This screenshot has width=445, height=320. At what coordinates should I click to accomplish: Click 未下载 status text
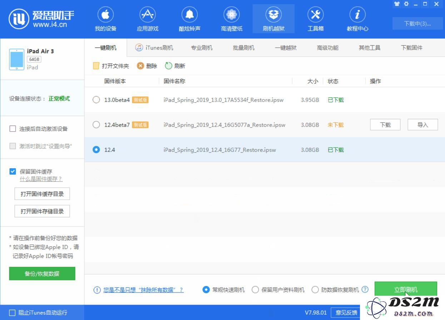pos(336,125)
